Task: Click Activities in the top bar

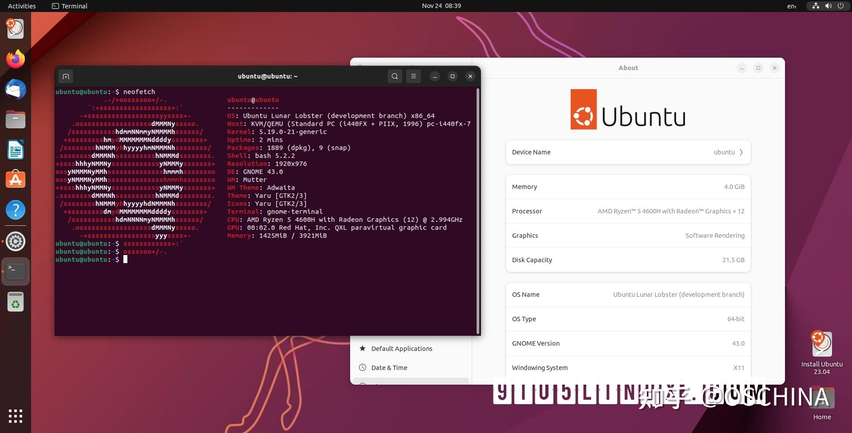Action: (21, 6)
